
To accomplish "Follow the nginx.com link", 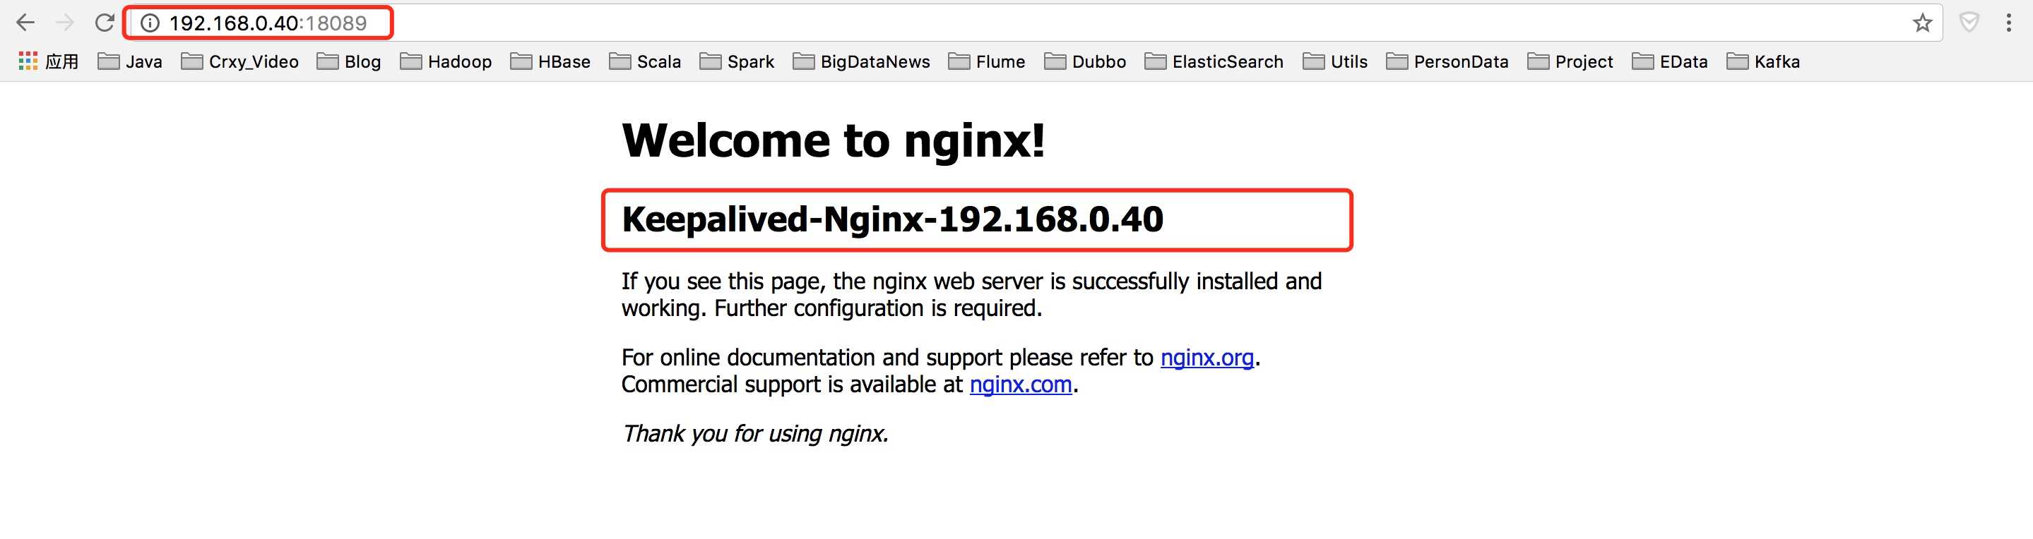I will tap(1021, 384).
